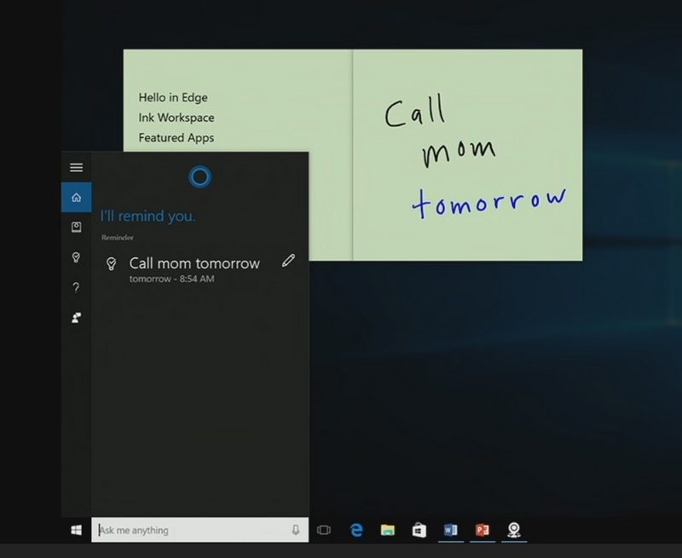The image size is (682, 558).
Task: Click the handwritten "tomorrow" on the note
Action: pos(488,202)
